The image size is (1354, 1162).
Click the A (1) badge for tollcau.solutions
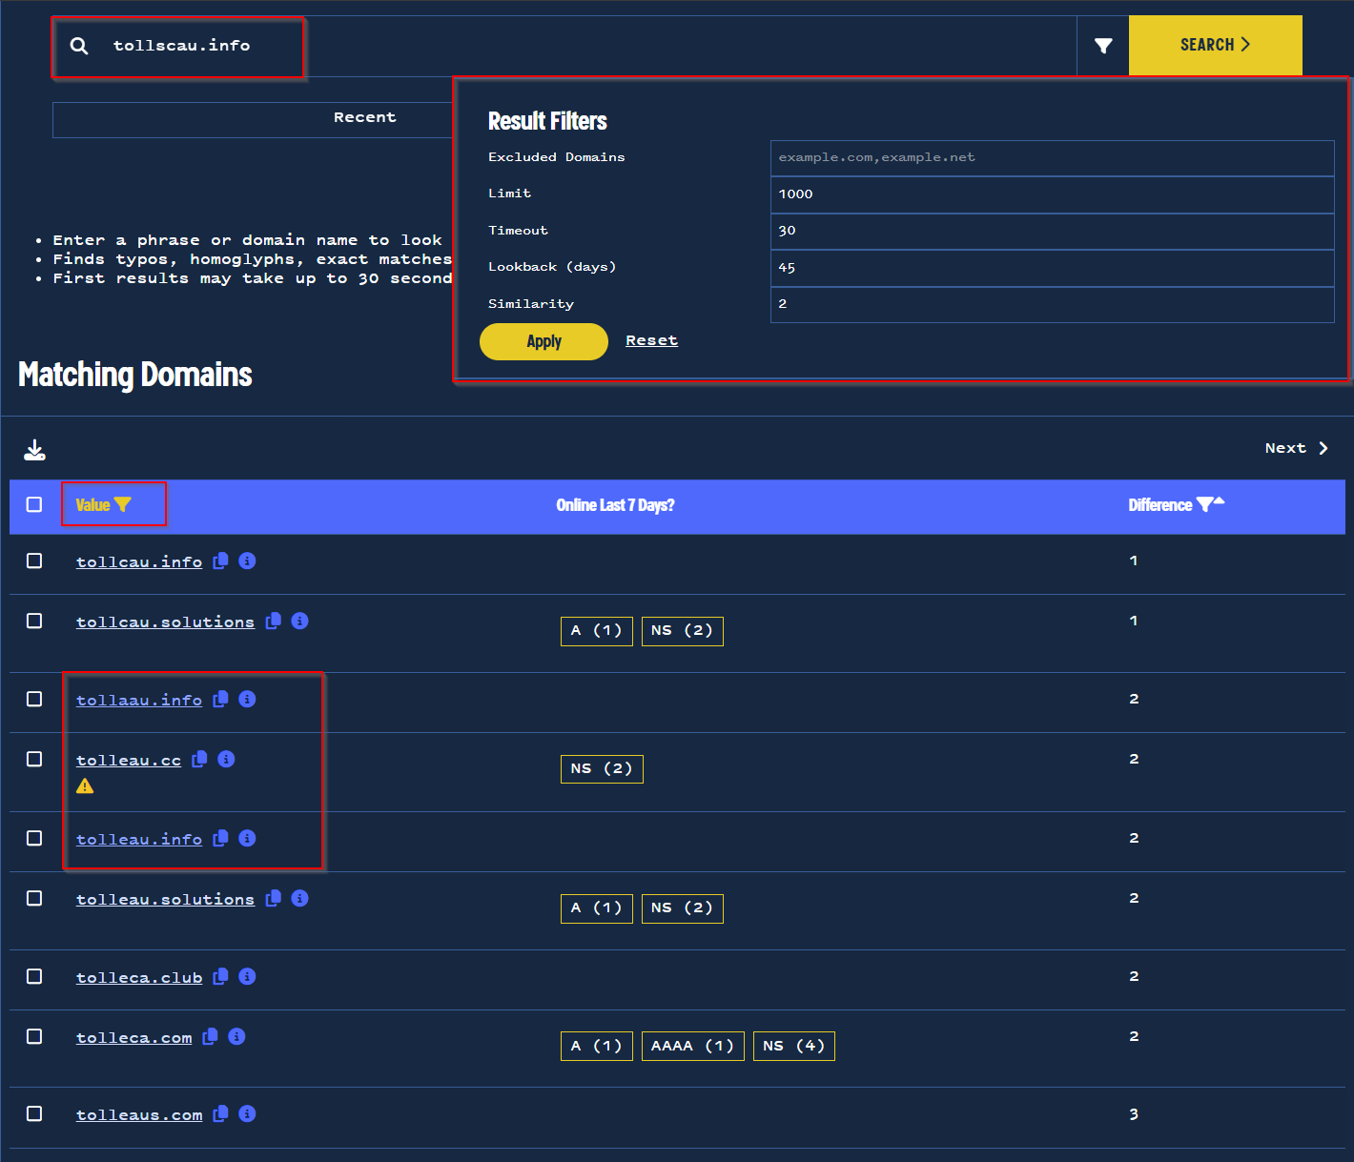tap(596, 631)
